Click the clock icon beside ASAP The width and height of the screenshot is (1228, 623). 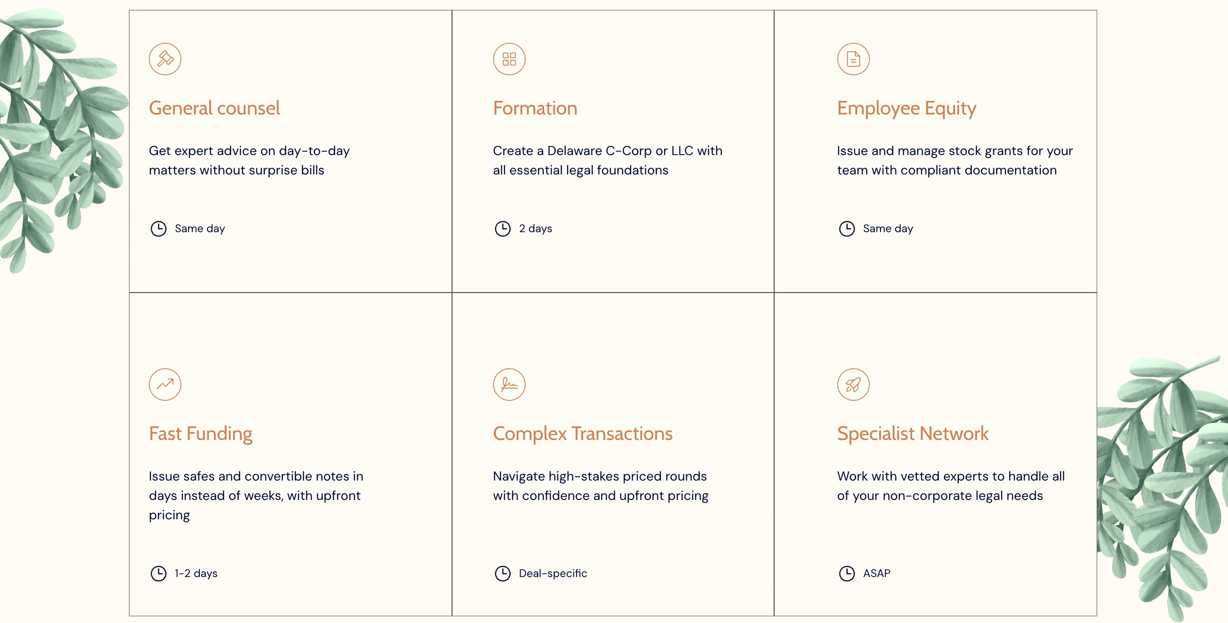[x=847, y=573]
